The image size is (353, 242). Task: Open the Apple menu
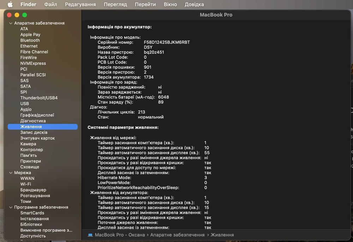[x=10, y=4]
